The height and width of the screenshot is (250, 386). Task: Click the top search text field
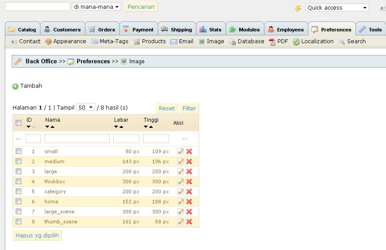pyautogui.click(x=37, y=7)
